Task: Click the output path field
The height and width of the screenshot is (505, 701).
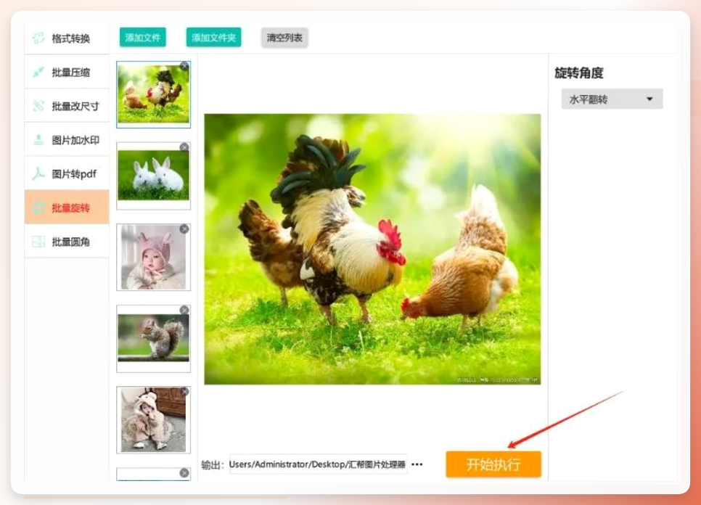Action: pyautogui.click(x=318, y=464)
